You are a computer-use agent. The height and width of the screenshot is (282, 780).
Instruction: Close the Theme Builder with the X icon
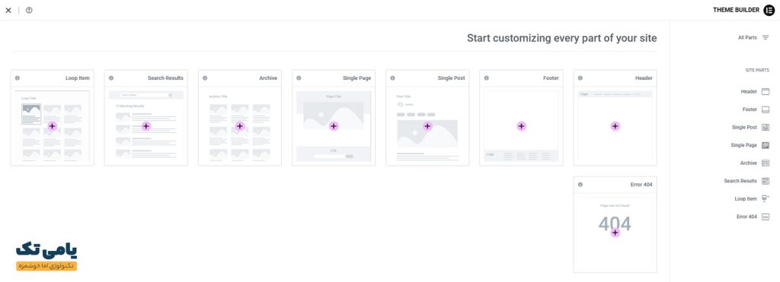click(8, 10)
